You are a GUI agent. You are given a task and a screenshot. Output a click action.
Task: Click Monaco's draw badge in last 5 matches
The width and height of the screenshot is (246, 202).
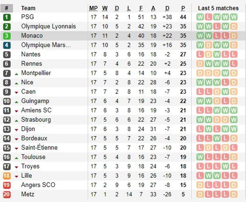click(x=233, y=36)
